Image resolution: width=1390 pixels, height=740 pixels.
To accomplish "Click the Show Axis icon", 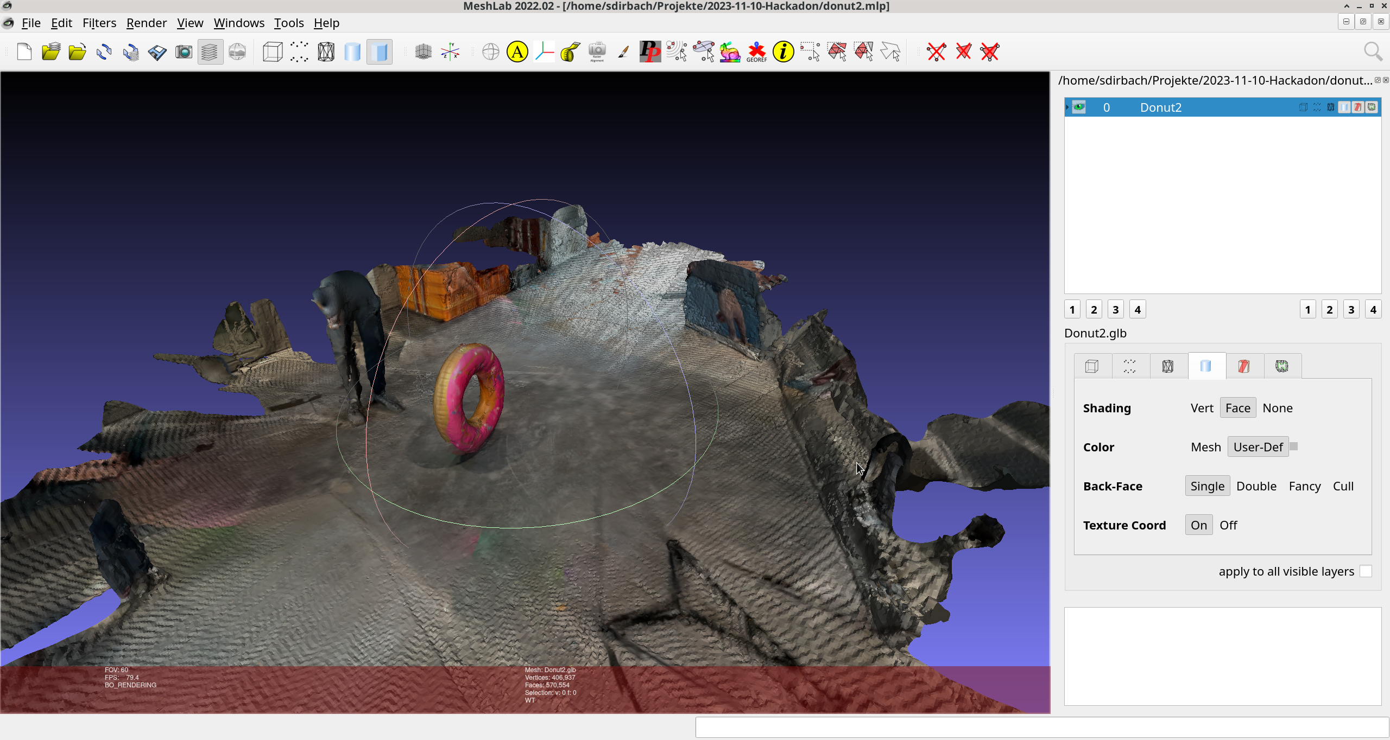I will (450, 52).
